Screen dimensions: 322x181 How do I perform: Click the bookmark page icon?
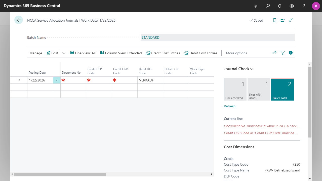click(x=275, y=20)
